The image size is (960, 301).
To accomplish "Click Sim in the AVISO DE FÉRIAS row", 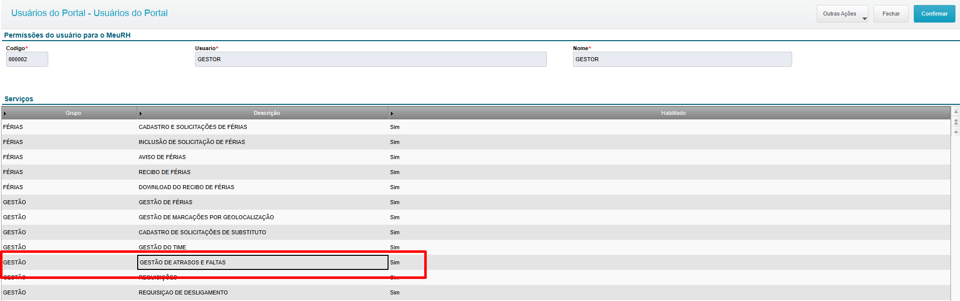I will pos(395,157).
